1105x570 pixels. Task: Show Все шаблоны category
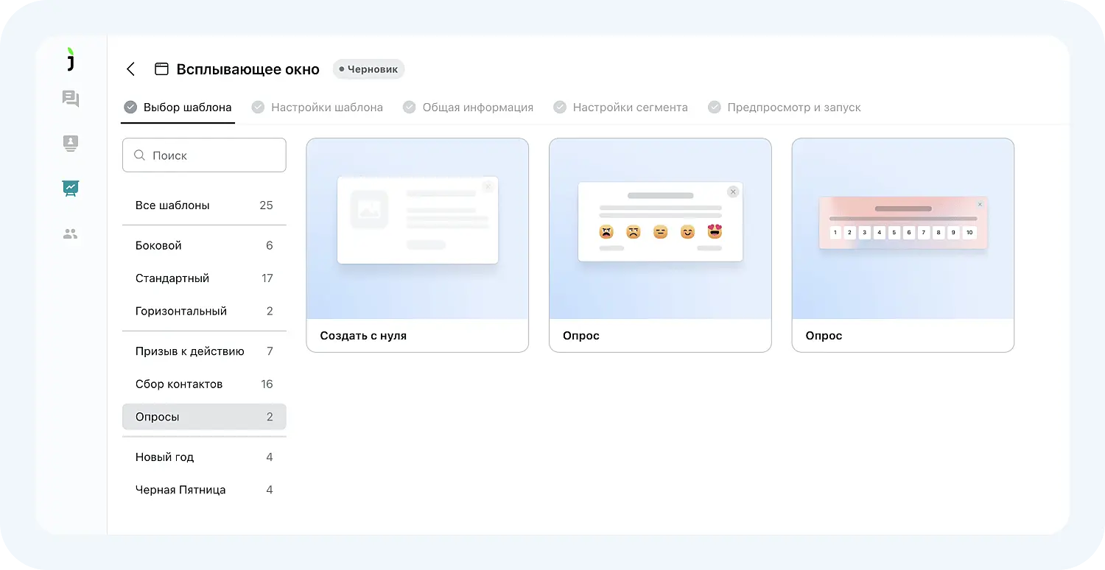pos(204,205)
